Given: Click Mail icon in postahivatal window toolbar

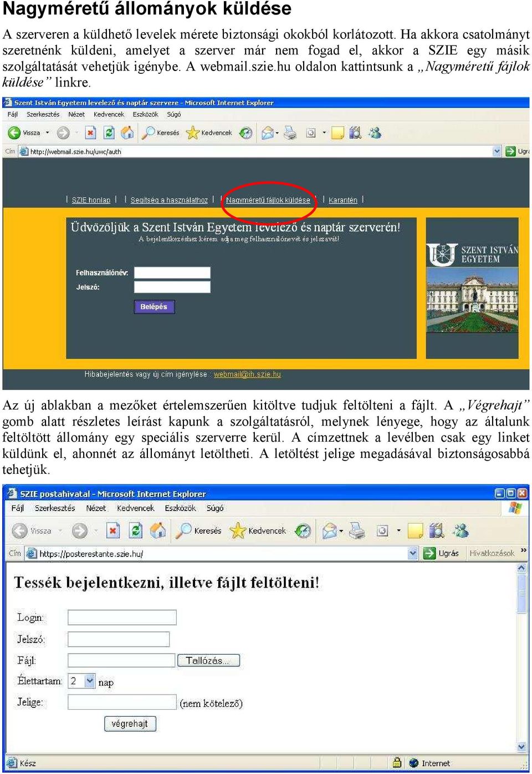Looking at the screenshot, I should (329, 530).
